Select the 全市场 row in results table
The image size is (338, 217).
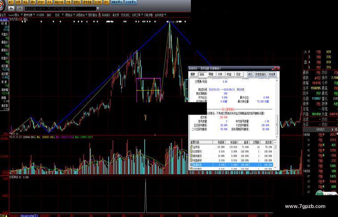231,147
